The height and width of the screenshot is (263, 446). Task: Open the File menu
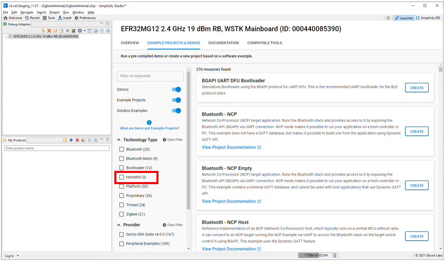(x=6, y=12)
